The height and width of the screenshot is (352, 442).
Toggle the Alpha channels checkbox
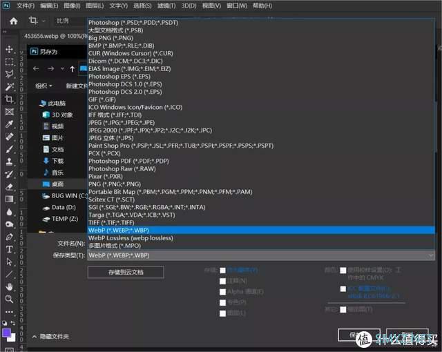(222, 292)
